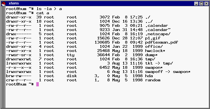Click the 'office/' directory name
The height and width of the screenshot is (109, 210).
pos(154,47)
